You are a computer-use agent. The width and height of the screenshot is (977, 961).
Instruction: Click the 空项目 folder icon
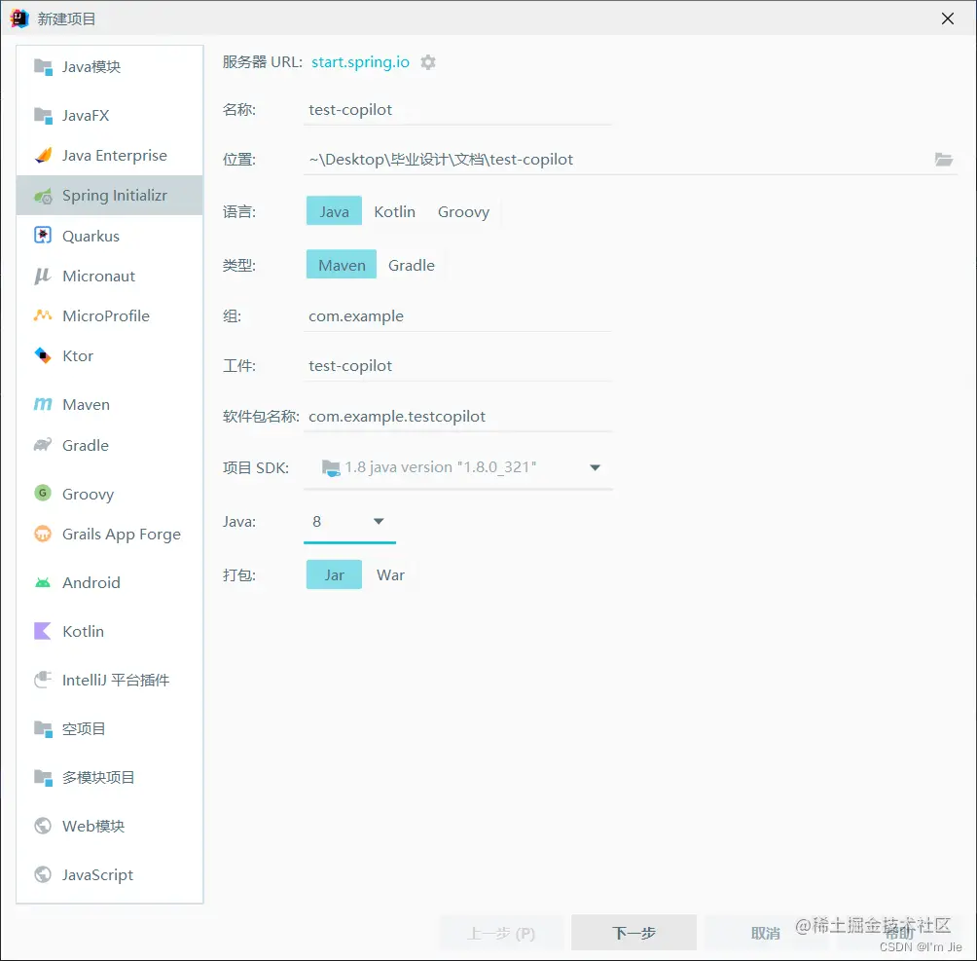(x=43, y=728)
